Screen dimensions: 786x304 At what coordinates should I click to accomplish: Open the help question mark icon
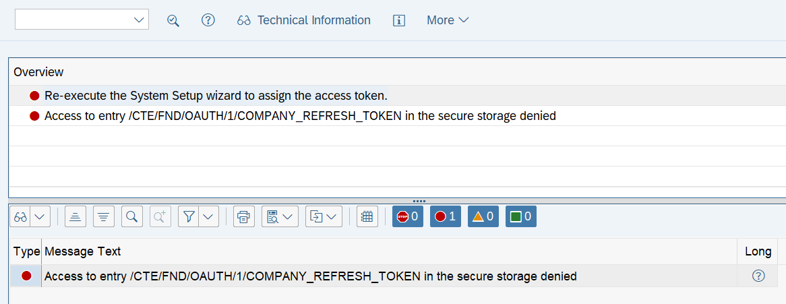208,20
